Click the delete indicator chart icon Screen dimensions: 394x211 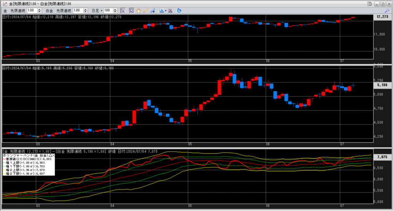[170, 10]
